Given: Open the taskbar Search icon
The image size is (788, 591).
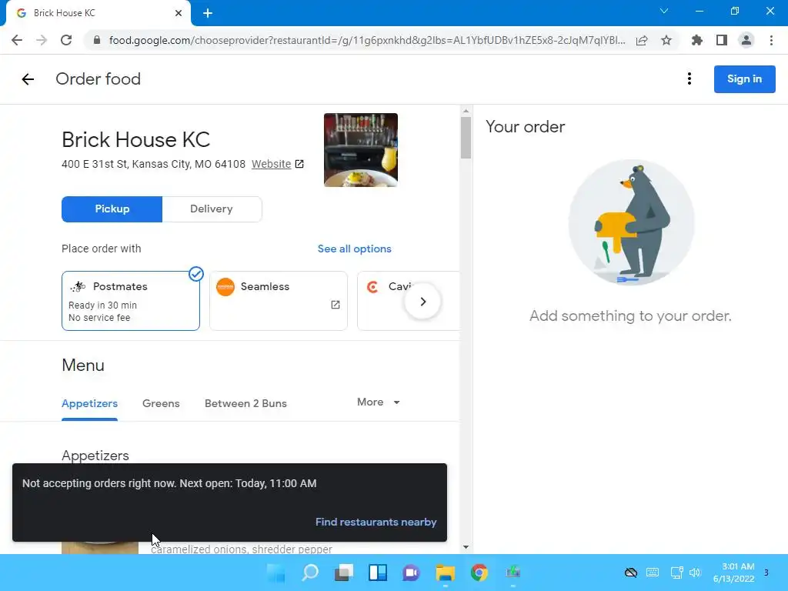Looking at the screenshot, I should (310, 573).
